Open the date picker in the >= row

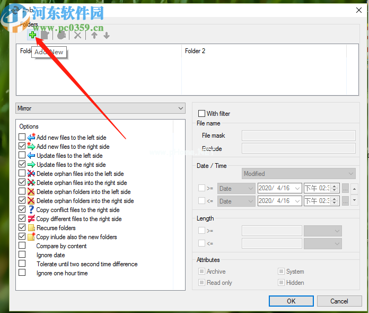click(x=297, y=188)
